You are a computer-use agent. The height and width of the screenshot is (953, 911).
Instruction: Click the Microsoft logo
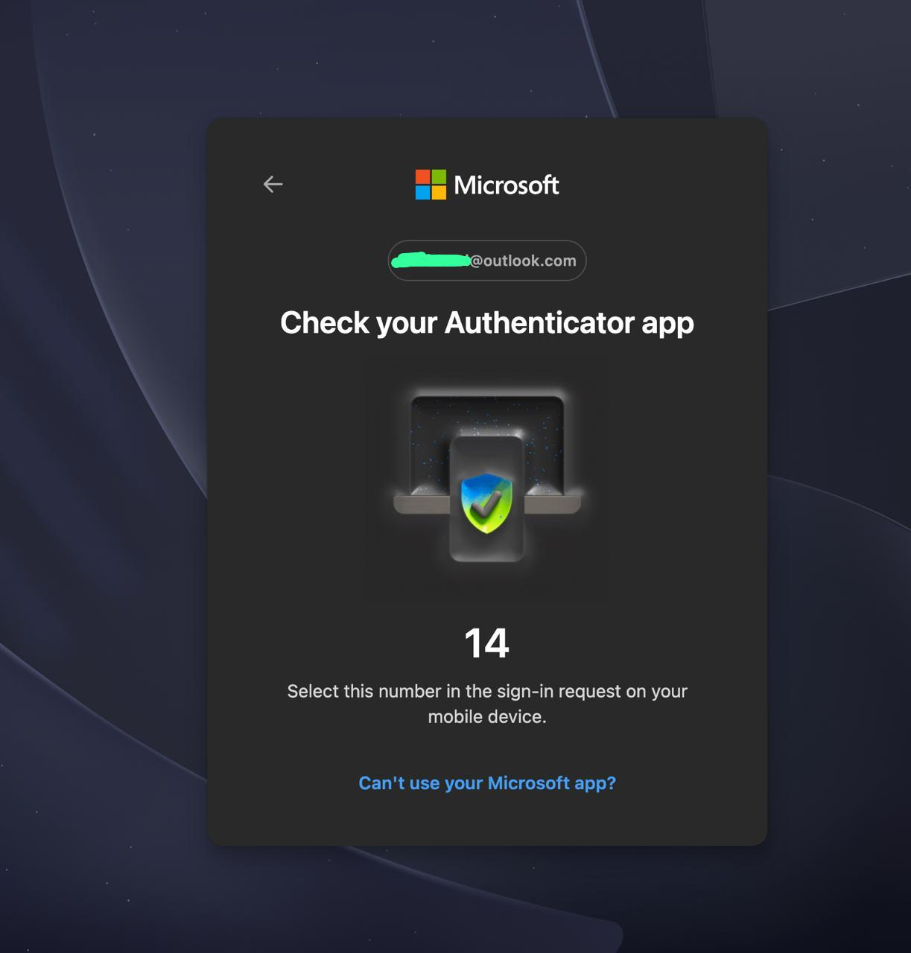click(487, 185)
